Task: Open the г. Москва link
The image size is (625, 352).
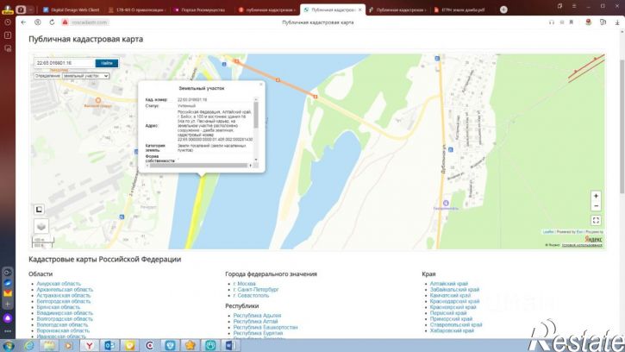Action: point(244,283)
